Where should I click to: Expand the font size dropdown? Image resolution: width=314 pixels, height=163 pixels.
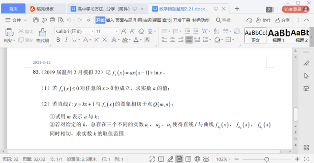116,31
